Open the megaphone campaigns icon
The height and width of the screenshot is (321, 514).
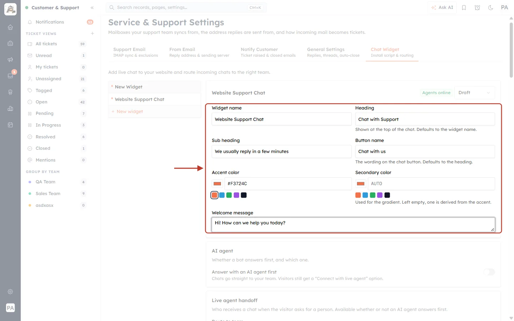tap(10, 60)
